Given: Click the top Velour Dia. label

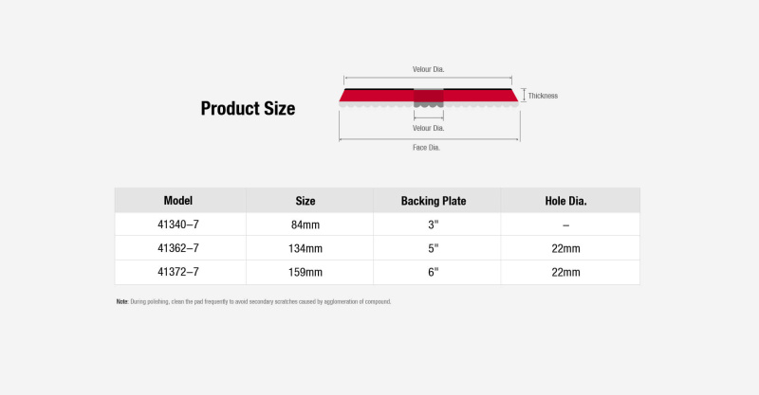Looking at the screenshot, I should pos(429,69).
